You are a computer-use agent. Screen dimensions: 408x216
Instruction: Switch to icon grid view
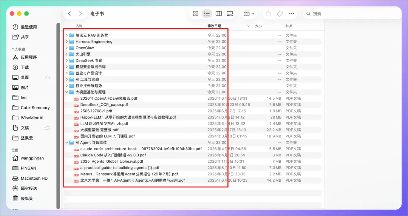pyautogui.click(x=196, y=14)
